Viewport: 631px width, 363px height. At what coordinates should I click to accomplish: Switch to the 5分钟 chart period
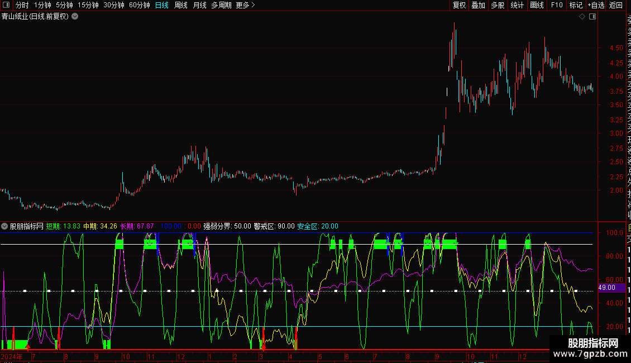coord(64,5)
